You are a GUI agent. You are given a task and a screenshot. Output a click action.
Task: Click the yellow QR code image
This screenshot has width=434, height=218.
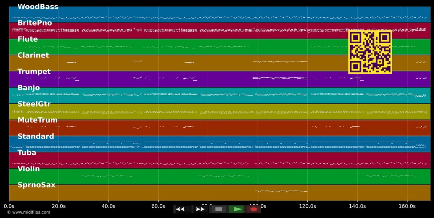coord(370,52)
